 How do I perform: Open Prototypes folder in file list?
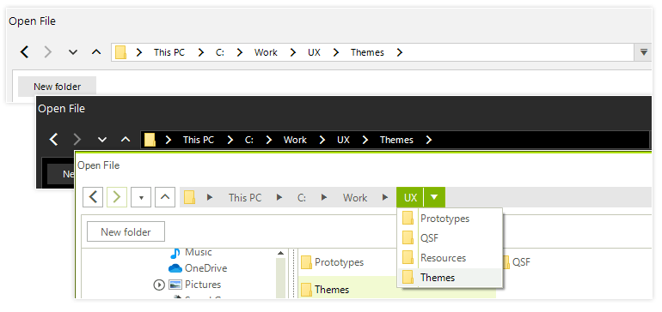(x=332, y=262)
